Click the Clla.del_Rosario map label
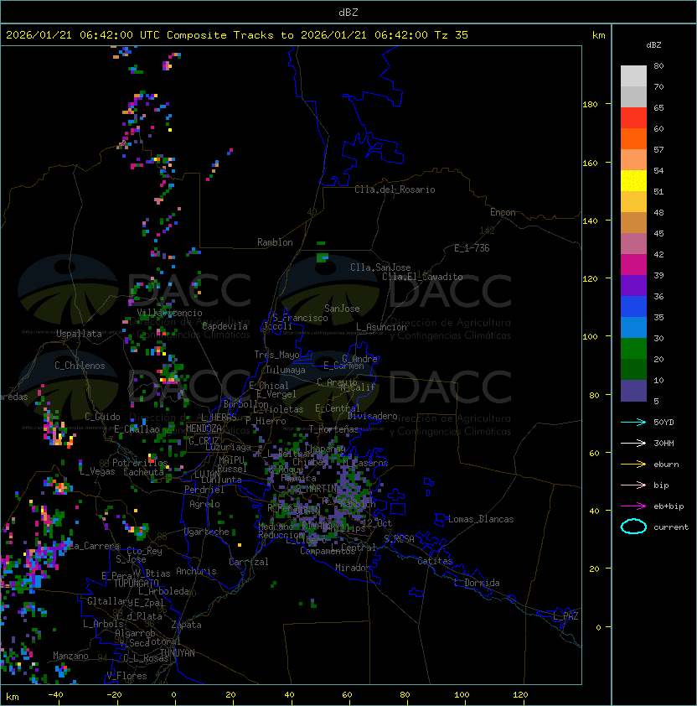The width and height of the screenshot is (697, 706). [x=395, y=189]
